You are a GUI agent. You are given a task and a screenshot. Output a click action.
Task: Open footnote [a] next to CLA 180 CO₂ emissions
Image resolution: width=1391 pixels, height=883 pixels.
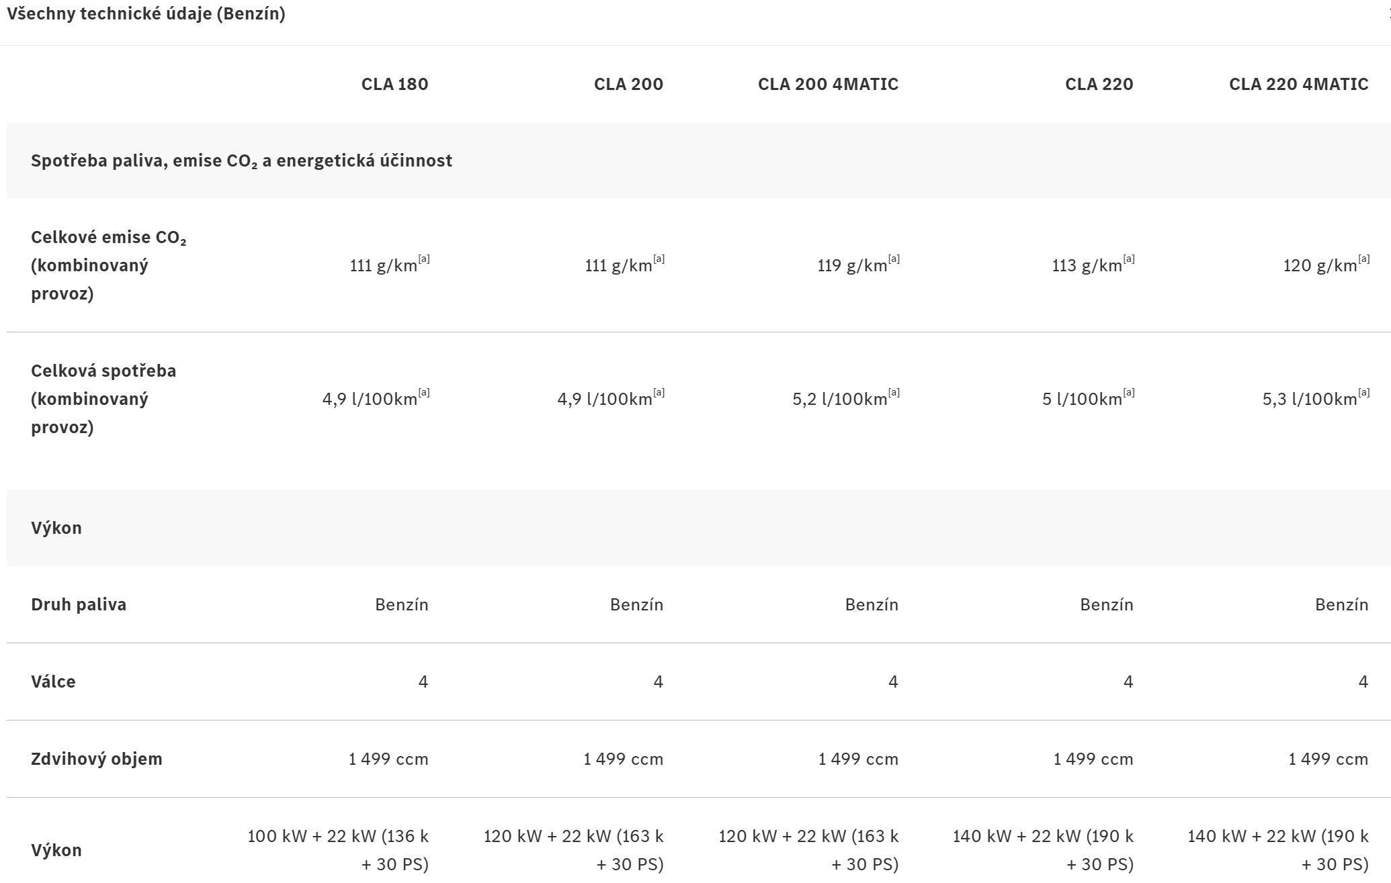point(424,259)
